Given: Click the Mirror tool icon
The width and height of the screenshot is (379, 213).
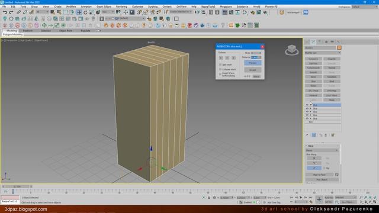Looking at the screenshot, I should coord(197,12).
